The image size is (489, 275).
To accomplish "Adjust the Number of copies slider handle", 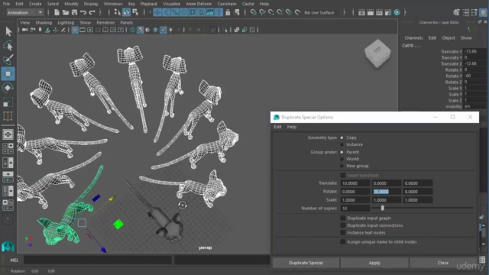I will pos(383,208).
